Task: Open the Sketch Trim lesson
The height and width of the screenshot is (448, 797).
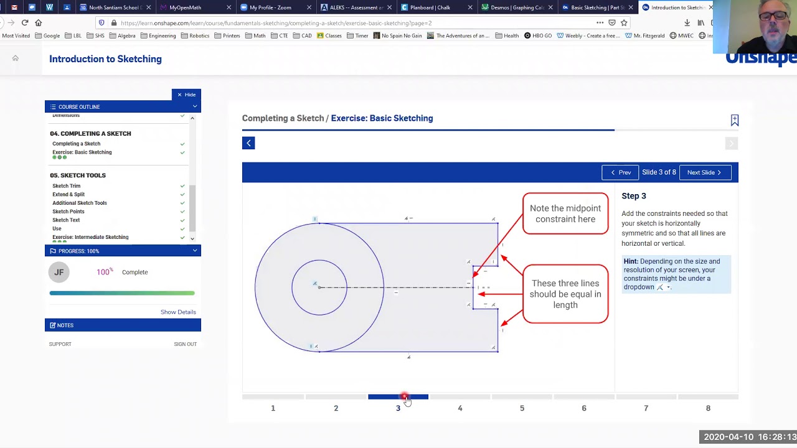Action: click(x=67, y=186)
